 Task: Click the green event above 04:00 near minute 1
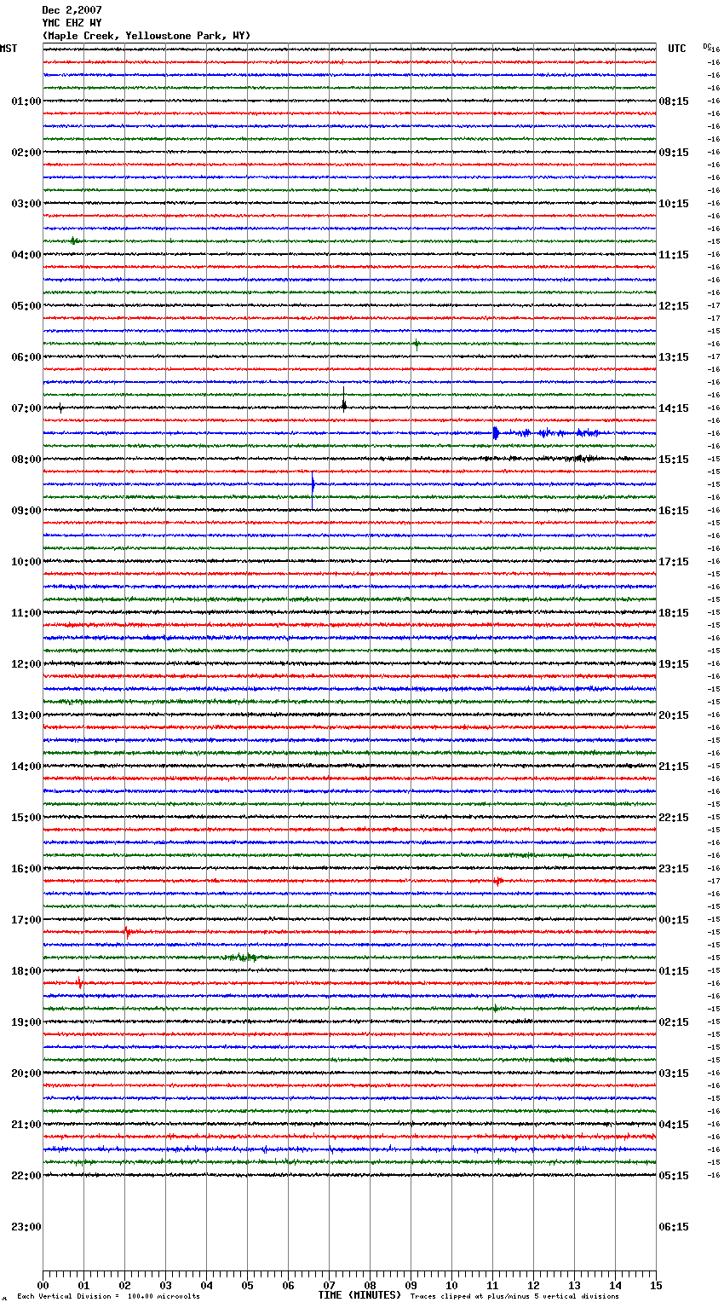click(74, 241)
